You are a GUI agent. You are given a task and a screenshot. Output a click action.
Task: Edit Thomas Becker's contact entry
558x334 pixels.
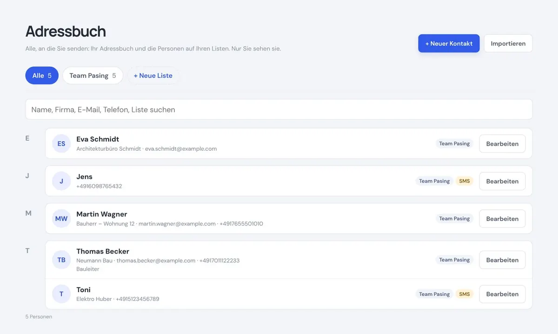pyautogui.click(x=502, y=260)
